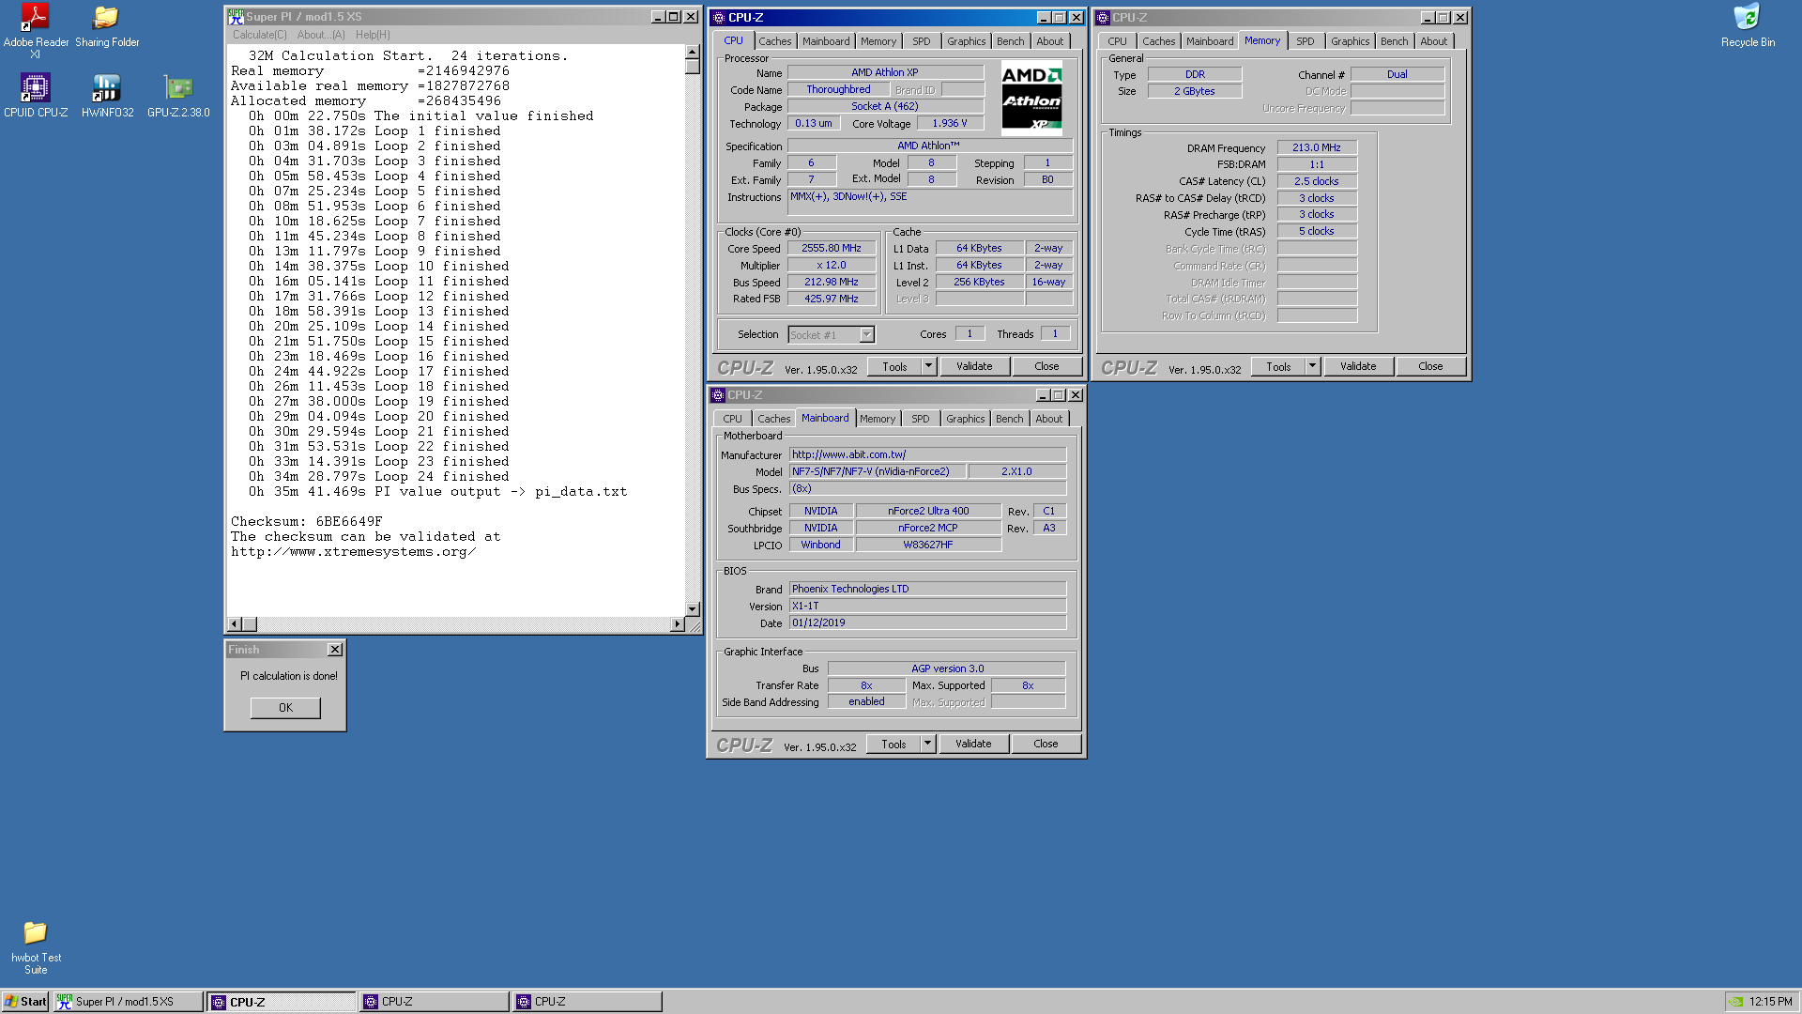
Task: Open hwbot Test Suite folder icon
Action: [36, 947]
